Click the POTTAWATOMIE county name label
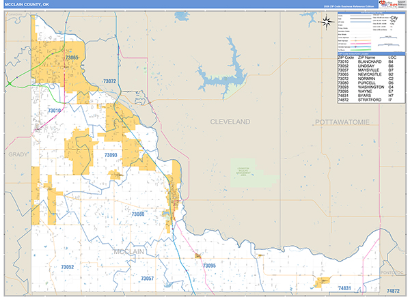This screenshot has height=297, width=410. coord(342,122)
